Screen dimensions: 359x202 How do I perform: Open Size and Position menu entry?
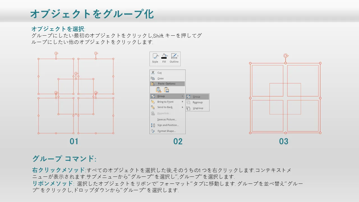tap(168, 125)
